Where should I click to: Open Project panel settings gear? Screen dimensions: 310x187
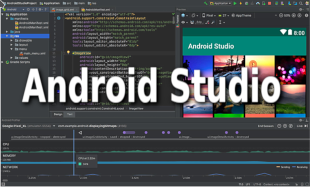(40, 9)
